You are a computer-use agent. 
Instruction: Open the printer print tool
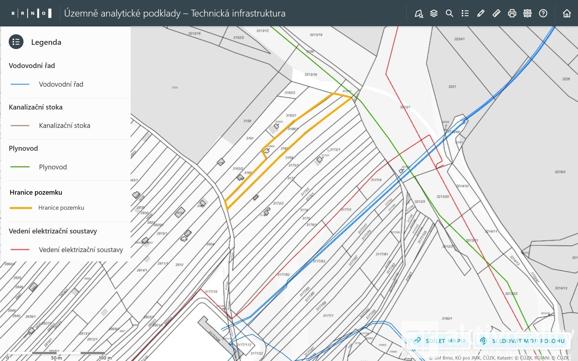[512, 14]
